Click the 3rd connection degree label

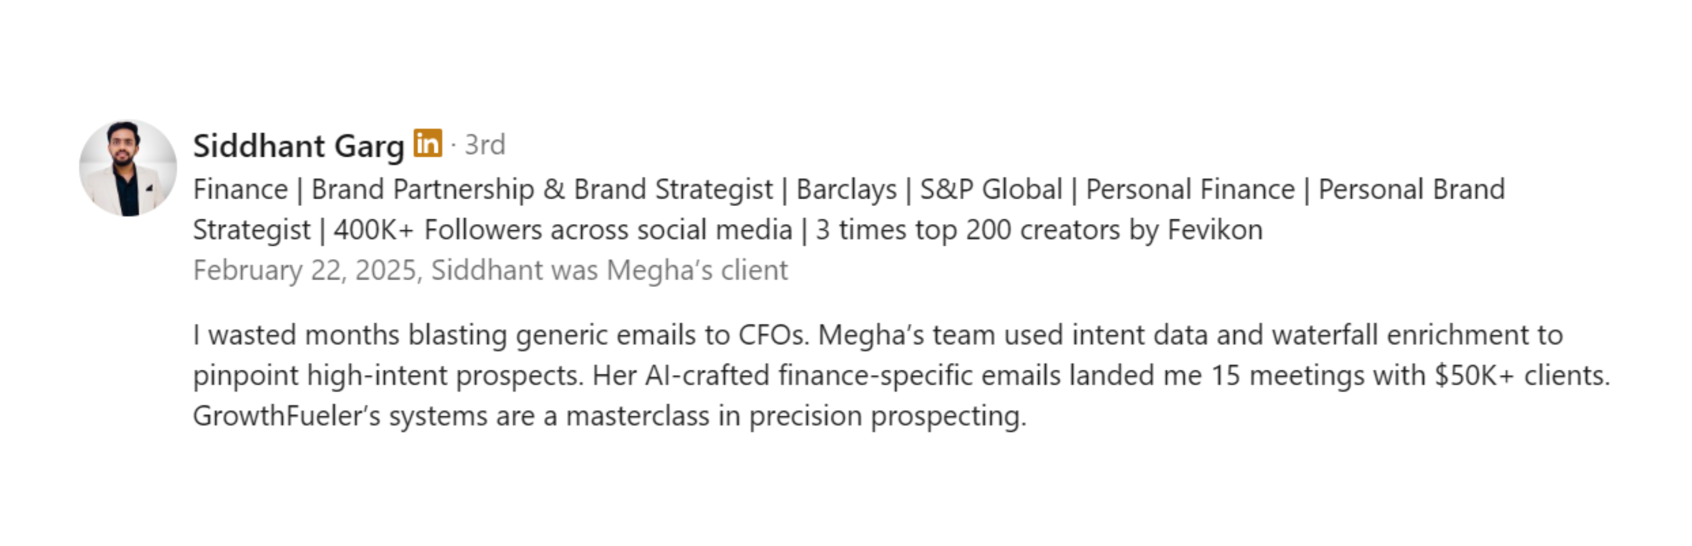485,145
